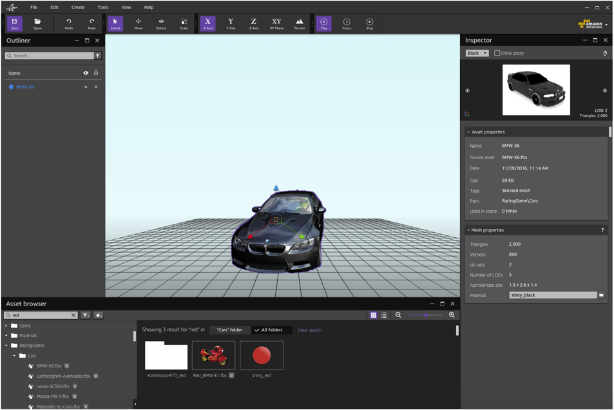Select the Yoshimura-R77_red folder thumbnail
614x410 pixels.
point(166,355)
